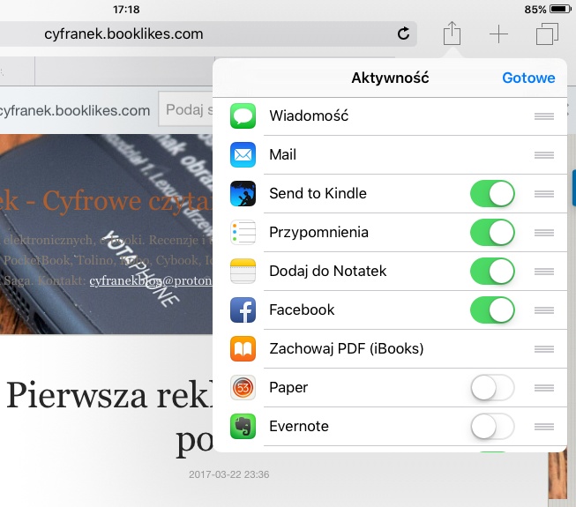Tap the battery indicator in status bar
The height and width of the screenshot is (507, 576).
pyautogui.click(x=560, y=9)
